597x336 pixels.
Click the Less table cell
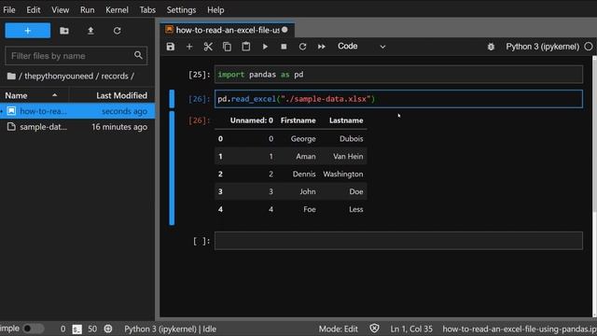coord(356,209)
